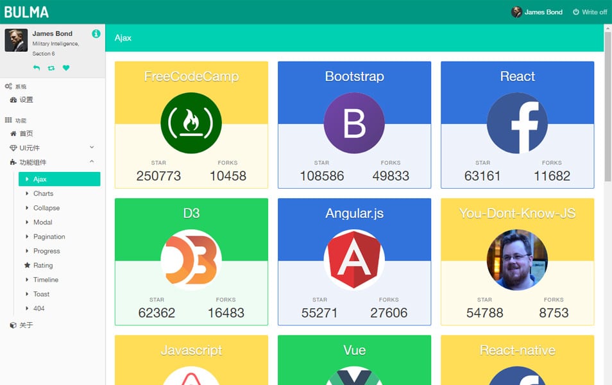Click the grid icon beside 功能
This screenshot has height=385, width=612.
[x=8, y=120]
